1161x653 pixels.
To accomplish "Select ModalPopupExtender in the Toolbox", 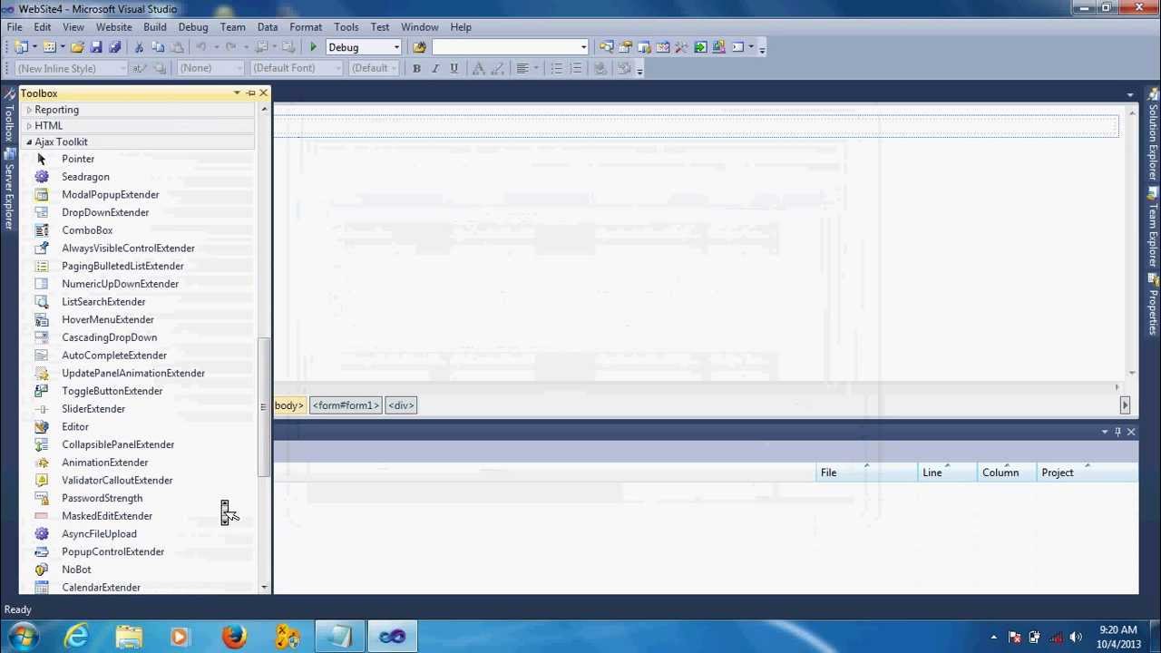I will tap(111, 195).
